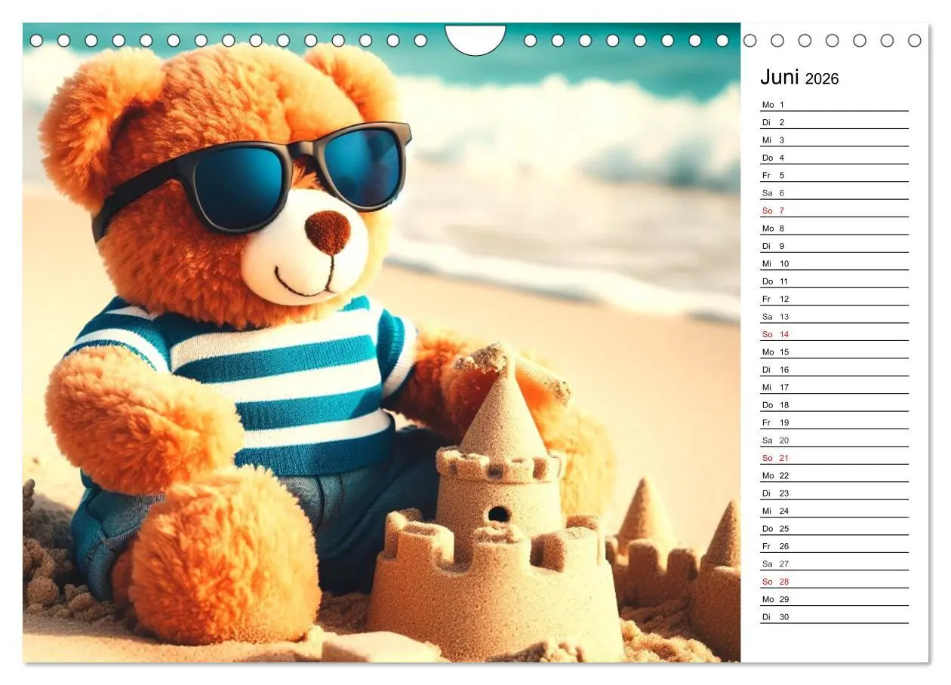Select the 'Do 11' calendar row
951x685 pixels.
[x=834, y=281]
